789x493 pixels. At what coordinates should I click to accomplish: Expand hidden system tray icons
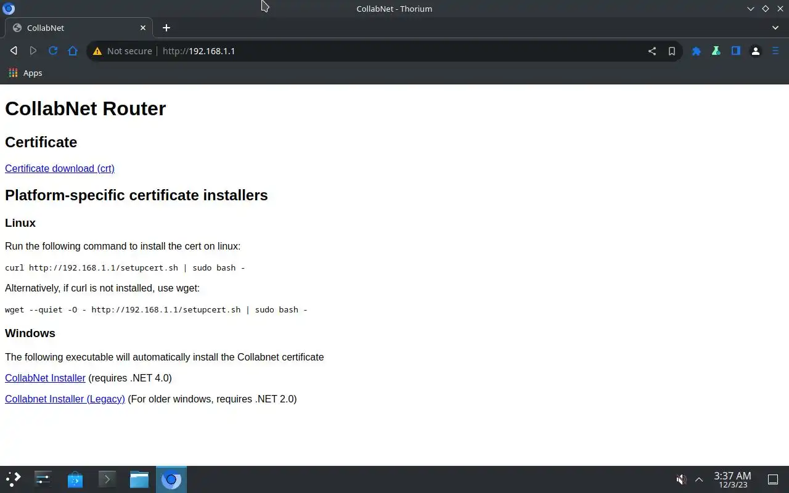tap(699, 479)
